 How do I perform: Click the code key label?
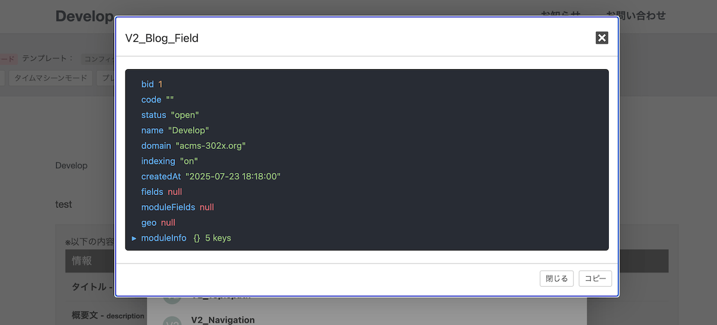tap(151, 100)
